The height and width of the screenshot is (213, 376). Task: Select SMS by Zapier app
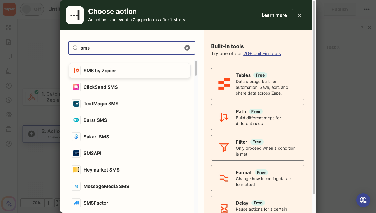(130, 71)
